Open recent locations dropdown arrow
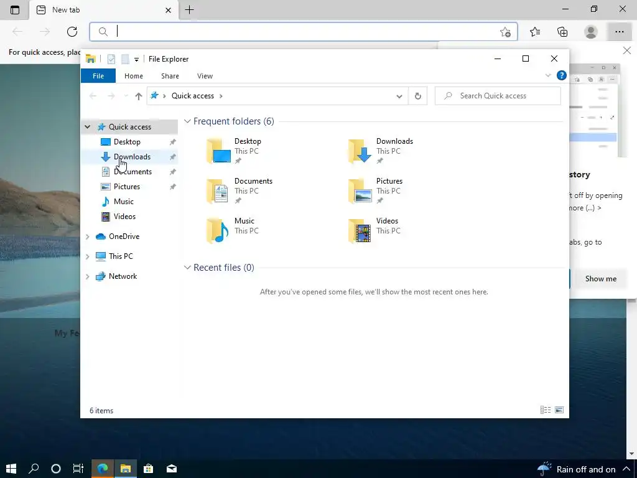This screenshot has height=478, width=637. [126, 96]
